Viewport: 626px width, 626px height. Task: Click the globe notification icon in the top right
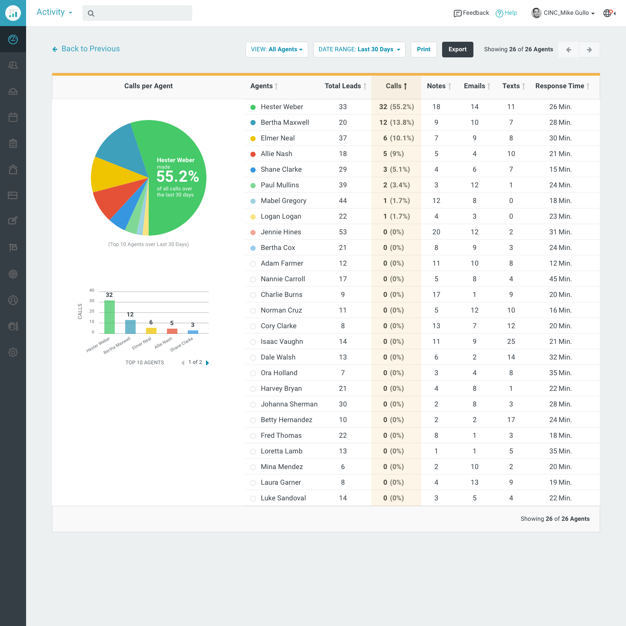coord(609,13)
